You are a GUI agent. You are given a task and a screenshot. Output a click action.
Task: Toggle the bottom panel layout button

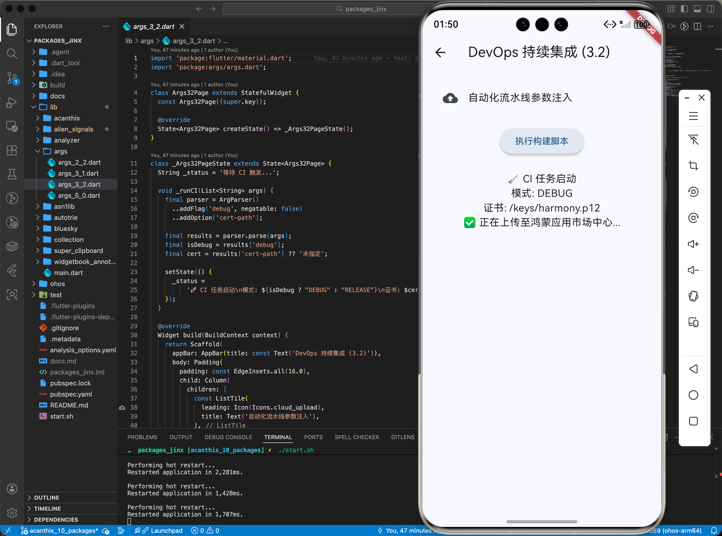coord(697,9)
